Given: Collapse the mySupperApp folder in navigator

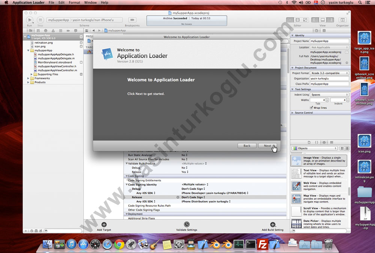Looking at the screenshot, I should point(28,51).
